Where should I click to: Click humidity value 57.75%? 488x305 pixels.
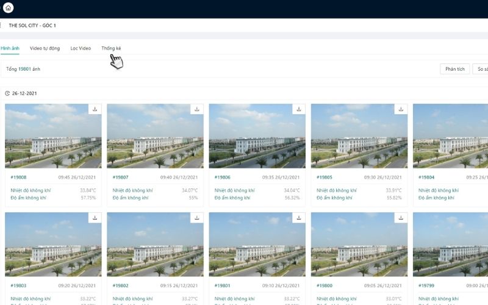[x=88, y=198]
